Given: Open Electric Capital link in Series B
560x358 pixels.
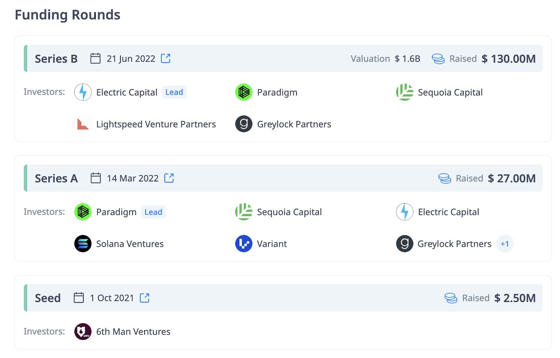Looking at the screenshot, I should pos(127,92).
